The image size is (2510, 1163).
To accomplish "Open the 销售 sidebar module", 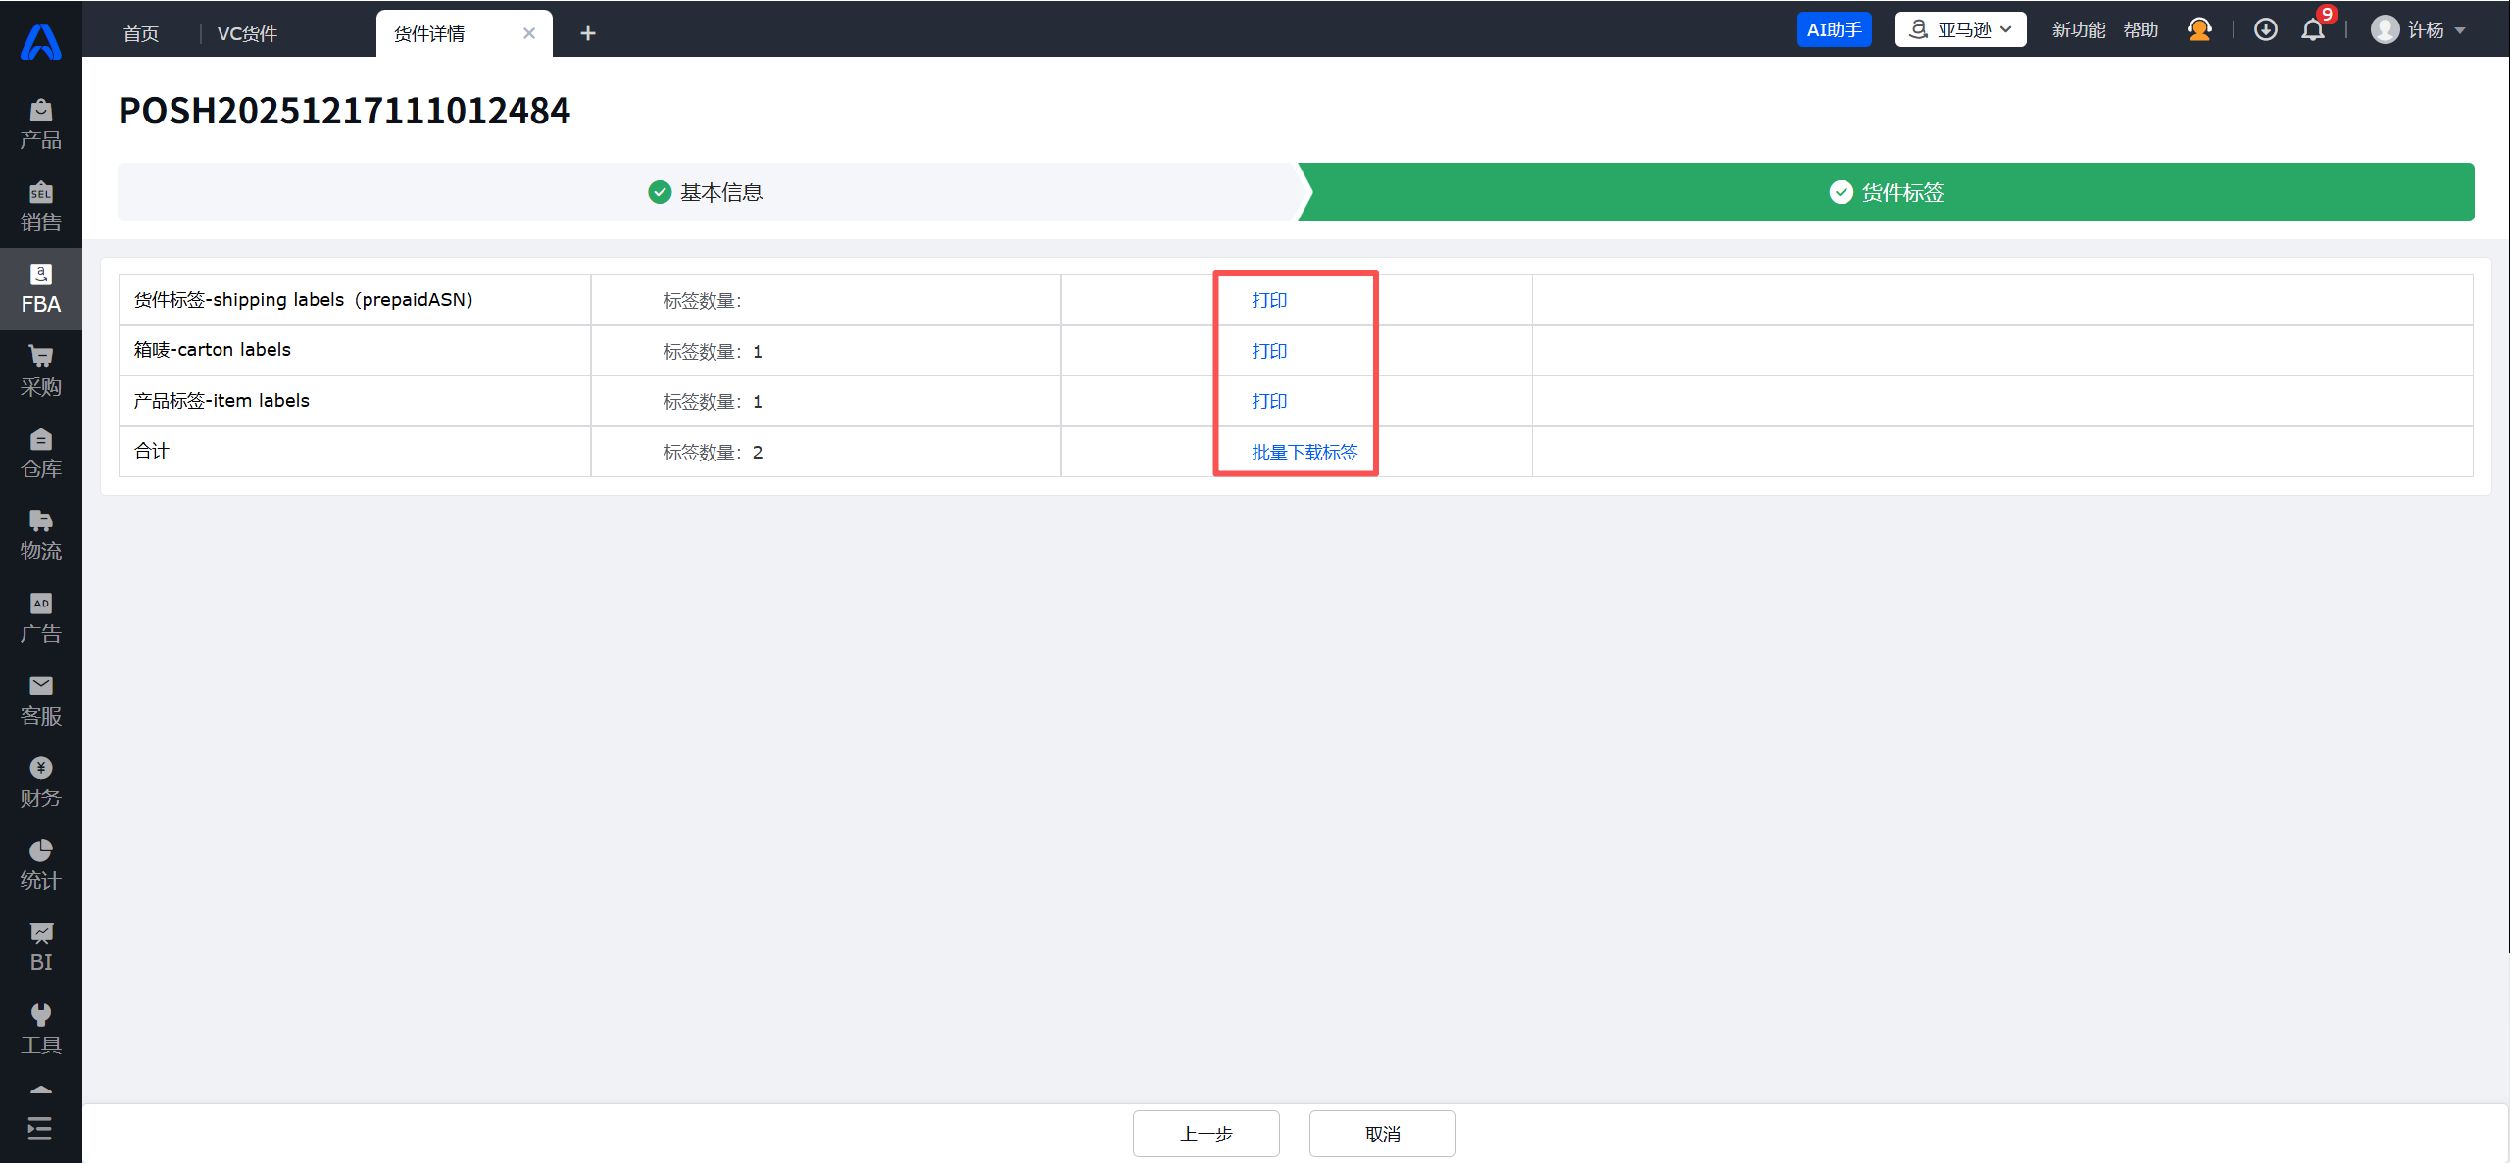I will pyautogui.click(x=40, y=207).
